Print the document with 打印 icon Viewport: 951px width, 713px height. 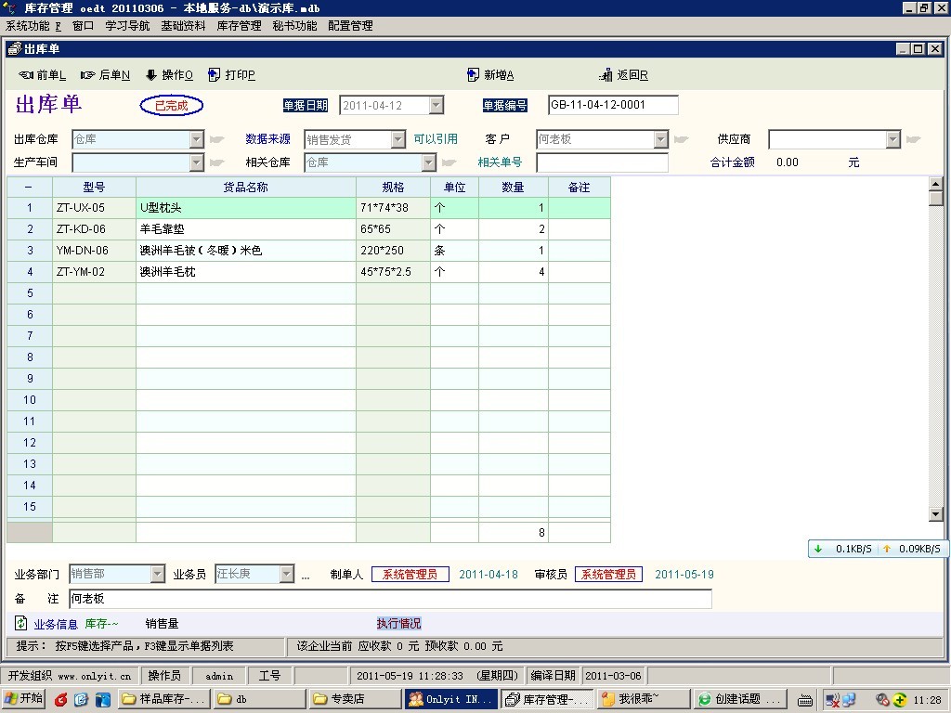click(215, 75)
